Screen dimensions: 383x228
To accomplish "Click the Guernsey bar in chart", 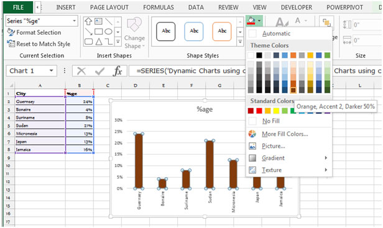I will pos(139,161).
